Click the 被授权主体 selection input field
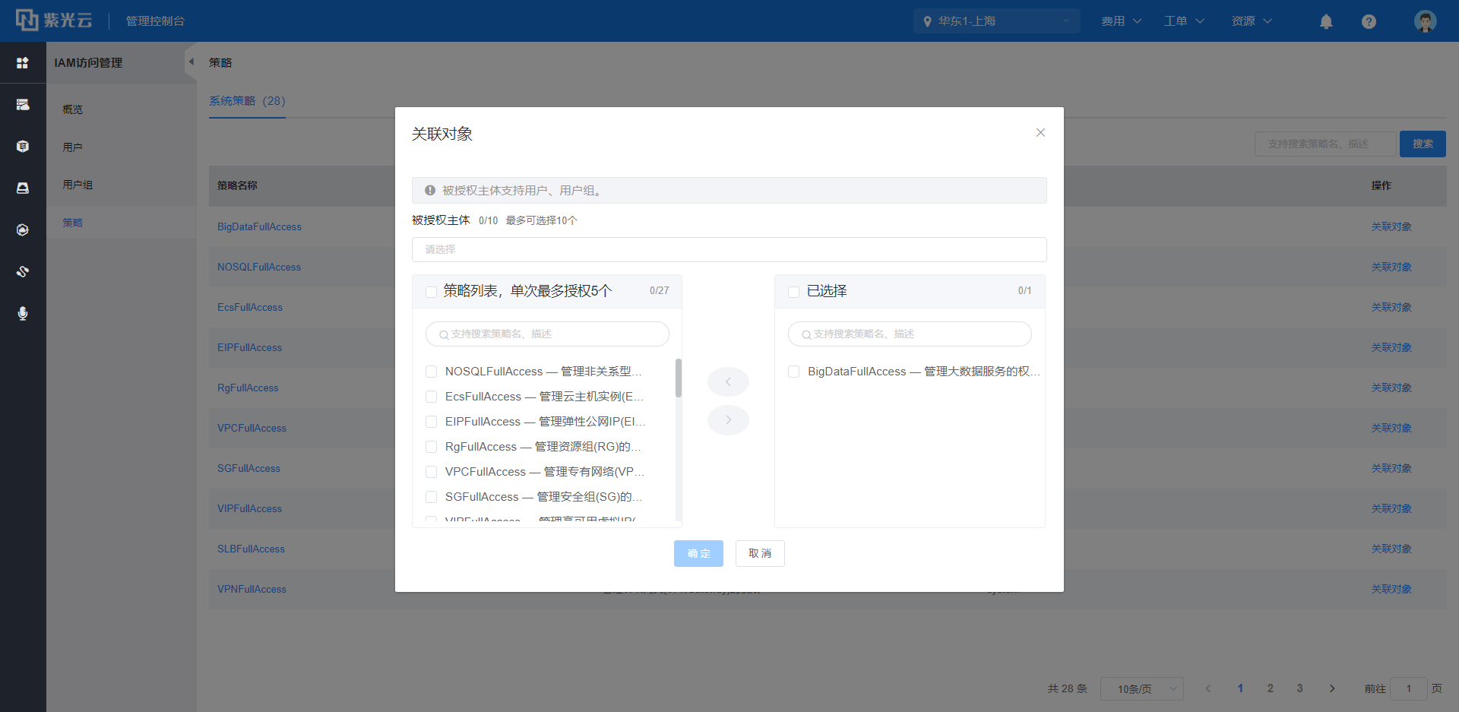The width and height of the screenshot is (1459, 712). (x=729, y=249)
